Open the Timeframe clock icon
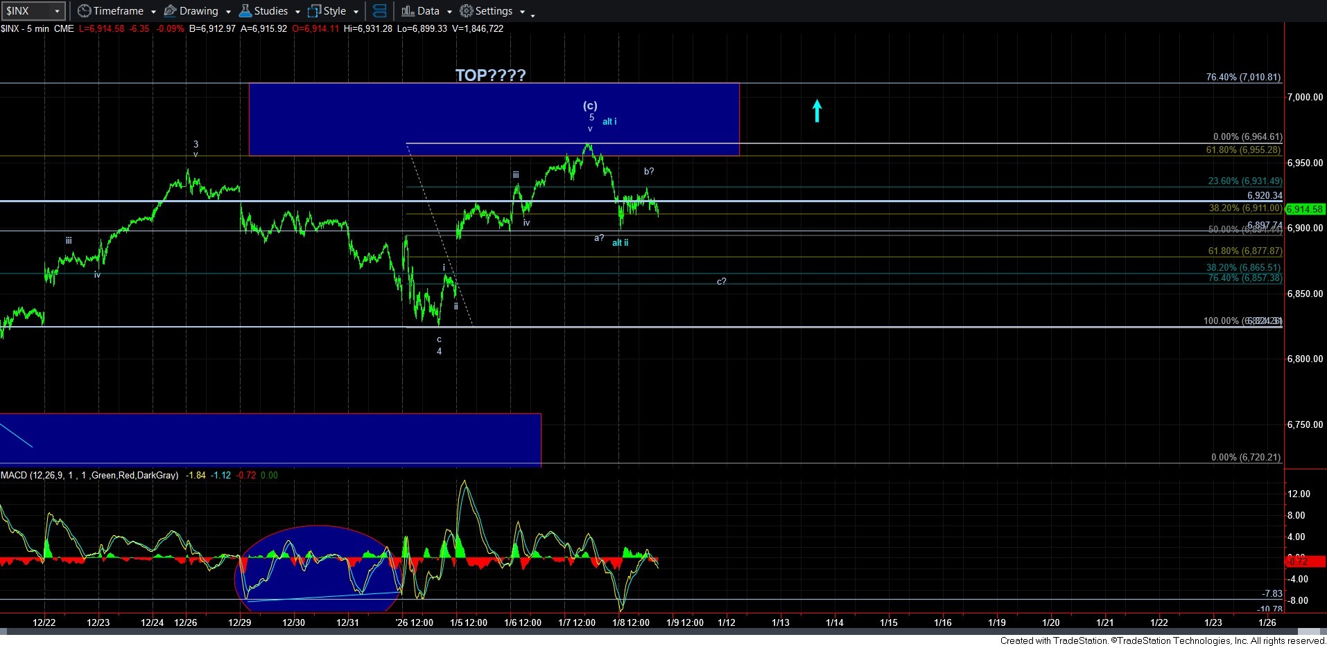Image resolution: width=1327 pixels, height=646 pixels. (x=83, y=10)
